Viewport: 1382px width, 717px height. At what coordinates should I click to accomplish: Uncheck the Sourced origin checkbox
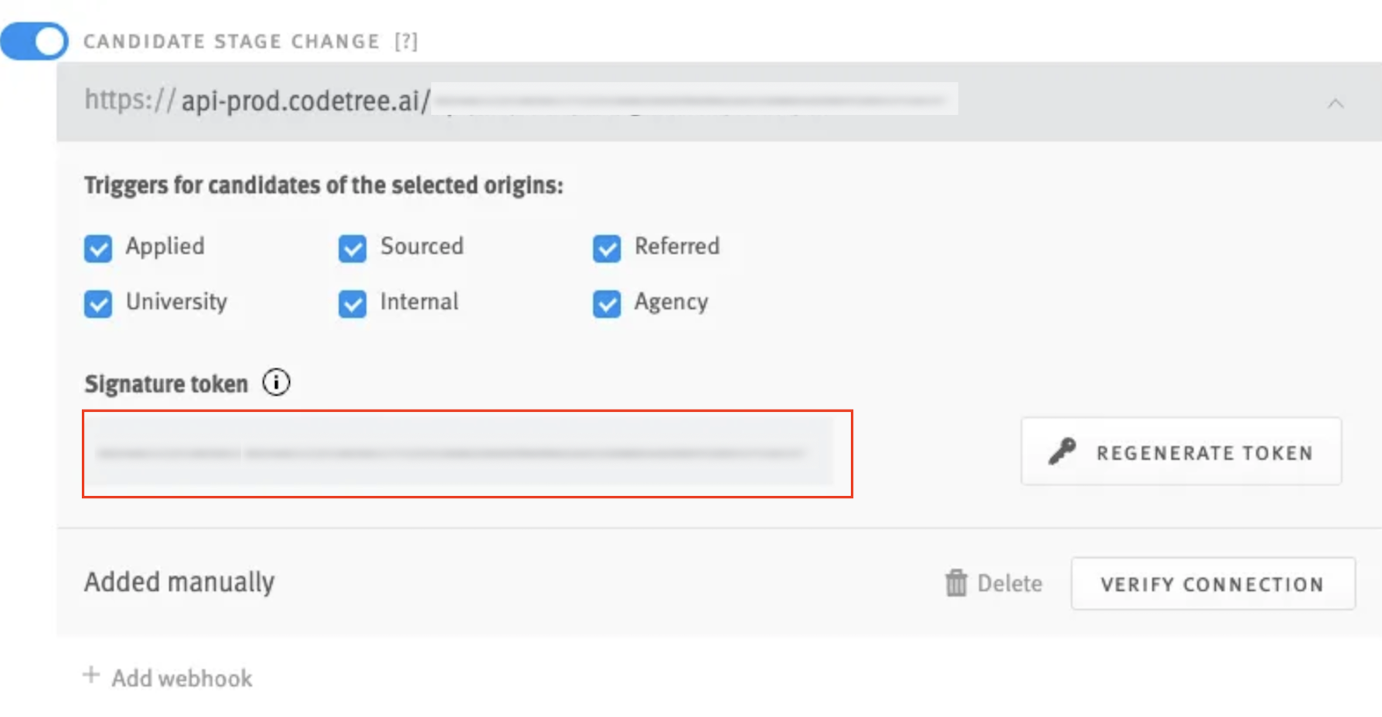coord(352,249)
